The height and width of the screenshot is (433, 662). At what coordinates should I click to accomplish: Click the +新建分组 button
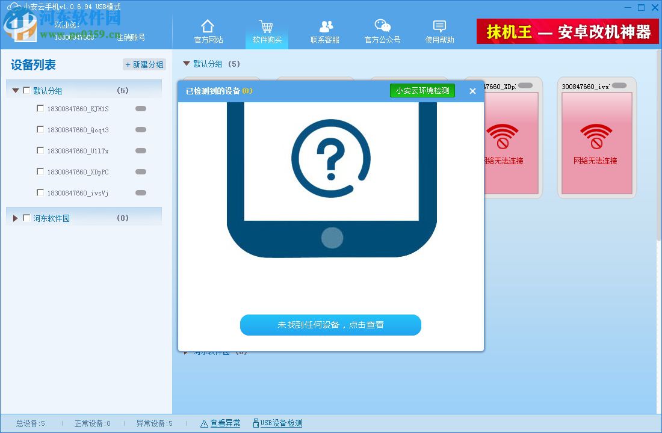pyautogui.click(x=144, y=64)
